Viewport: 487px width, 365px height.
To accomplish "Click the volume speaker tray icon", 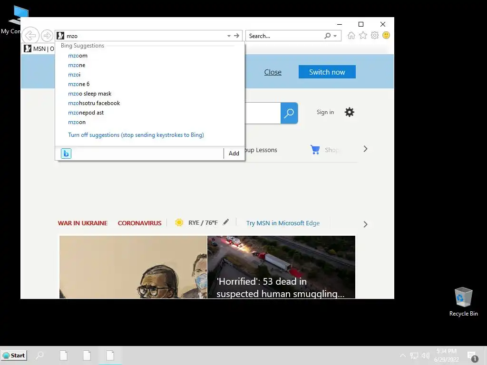I will pyautogui.click(x=426, y=355).
